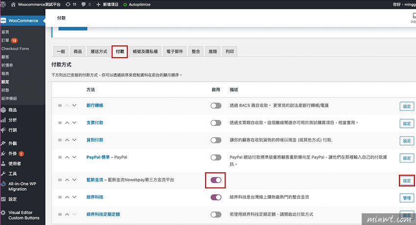This screenshot has width=416, height=225.
Task: Click 管理 button for 綠界科技
Action: 407,198
